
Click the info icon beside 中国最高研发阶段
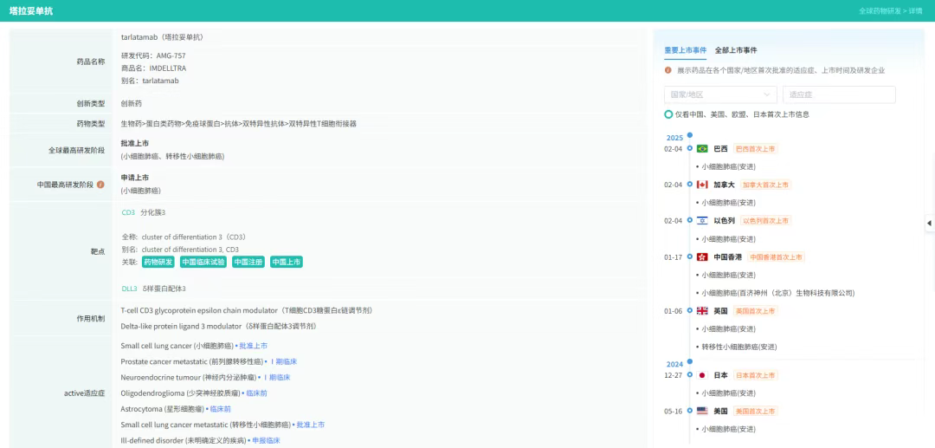[100, 185]
